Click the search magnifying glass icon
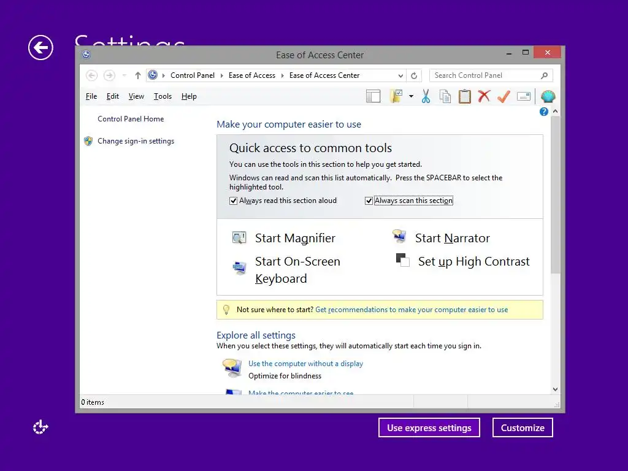This screenshot has width=628, height=471. click(544, 75)
